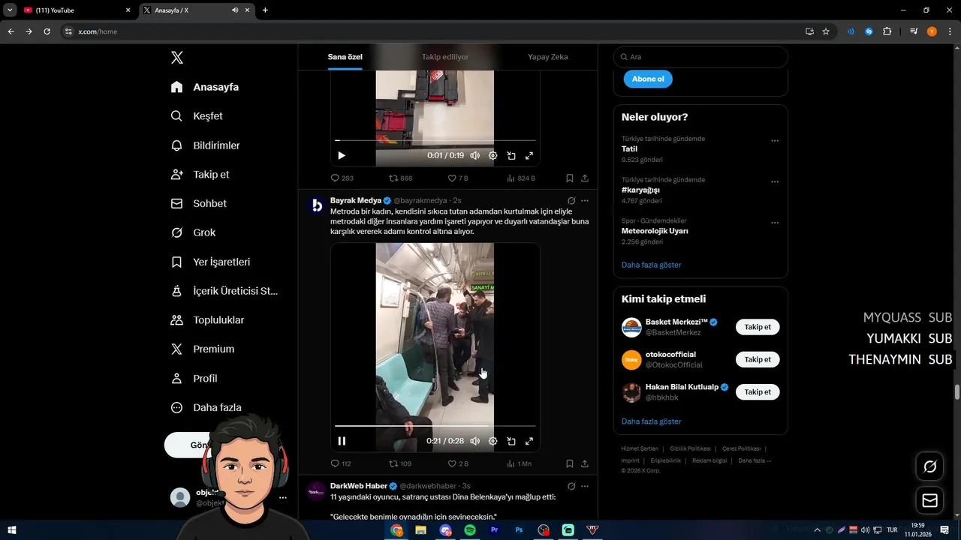Open more options for Tatil trend
This screenshot has height=540, width=961.
[775, 141]
